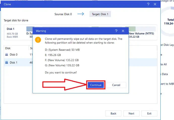Screen dimensions: 174x120
Task: Click the New Volume (NTFS) partition block
Action: click(141, 33)
